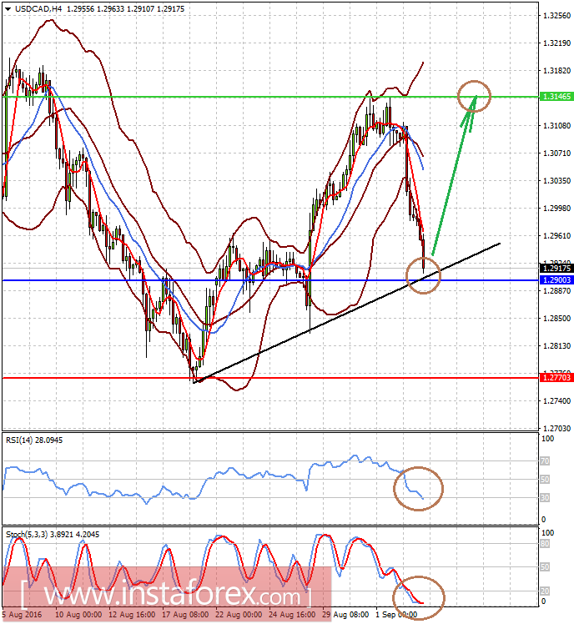This screenshot has width=574, height=624.
Task: Click the 1.32190 value on the price axis
Action: 556,43
